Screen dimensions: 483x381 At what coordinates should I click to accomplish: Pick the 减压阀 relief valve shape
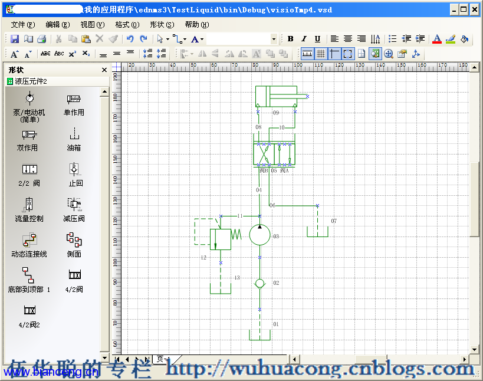pyautogui.click(x=74, y=210)
